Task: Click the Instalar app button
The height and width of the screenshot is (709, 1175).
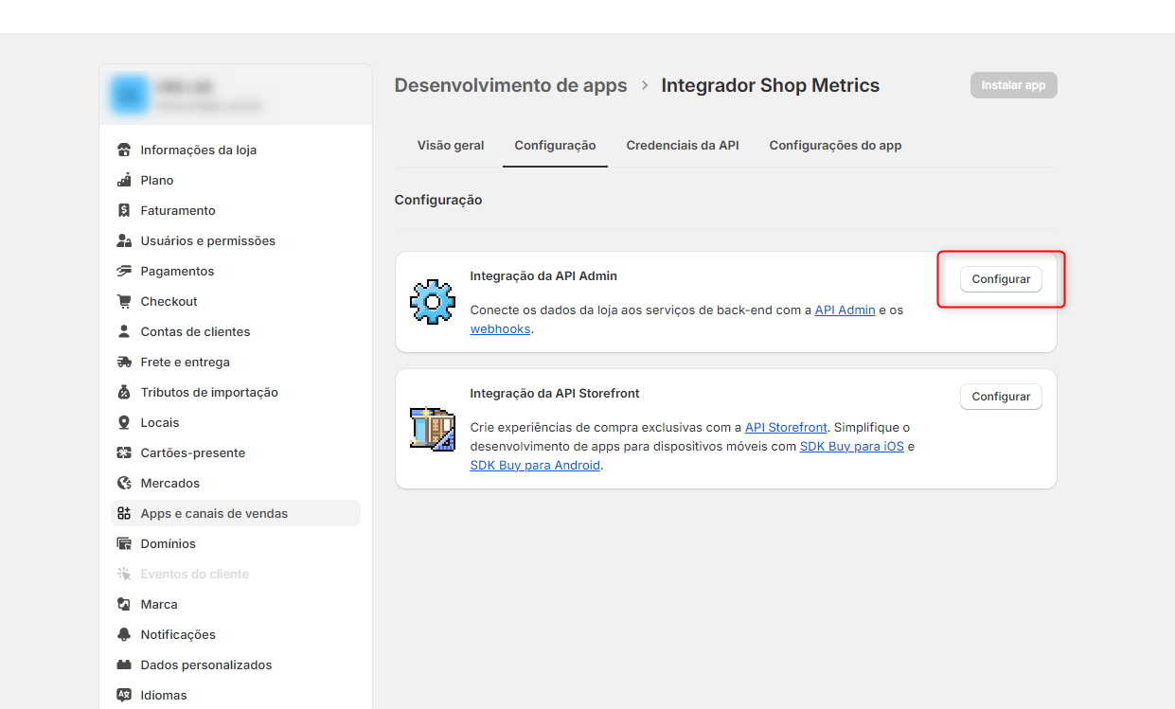Action: (x=1013, y=85)
